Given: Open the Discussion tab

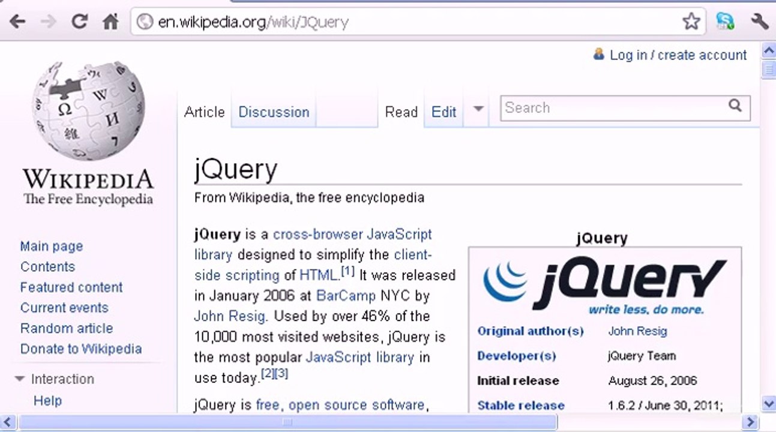Looking at the screenshot, I should pos(274,112).
